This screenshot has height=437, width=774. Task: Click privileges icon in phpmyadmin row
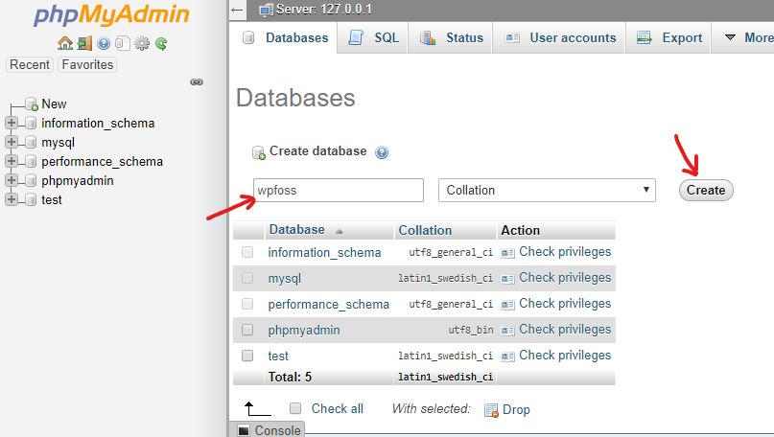tap(507, 330)
